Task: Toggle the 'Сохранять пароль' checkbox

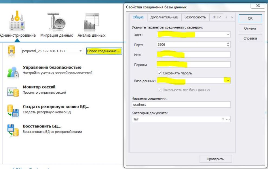Action: click(160, 73)
